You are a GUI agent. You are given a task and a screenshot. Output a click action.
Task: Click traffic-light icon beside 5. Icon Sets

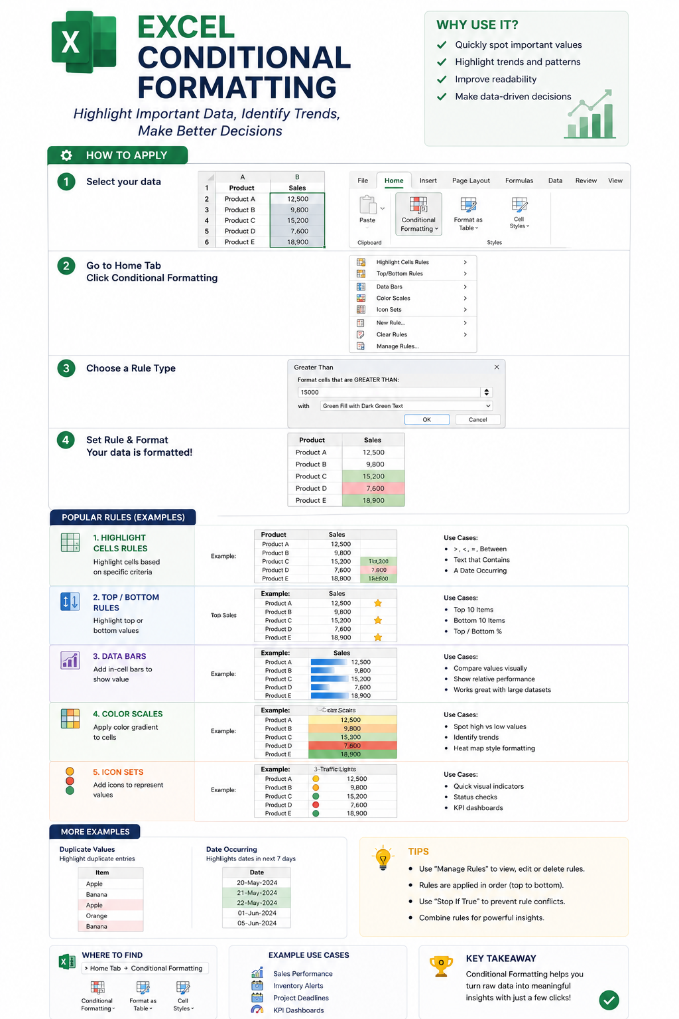pyautogui.click(x=70, y=781)
